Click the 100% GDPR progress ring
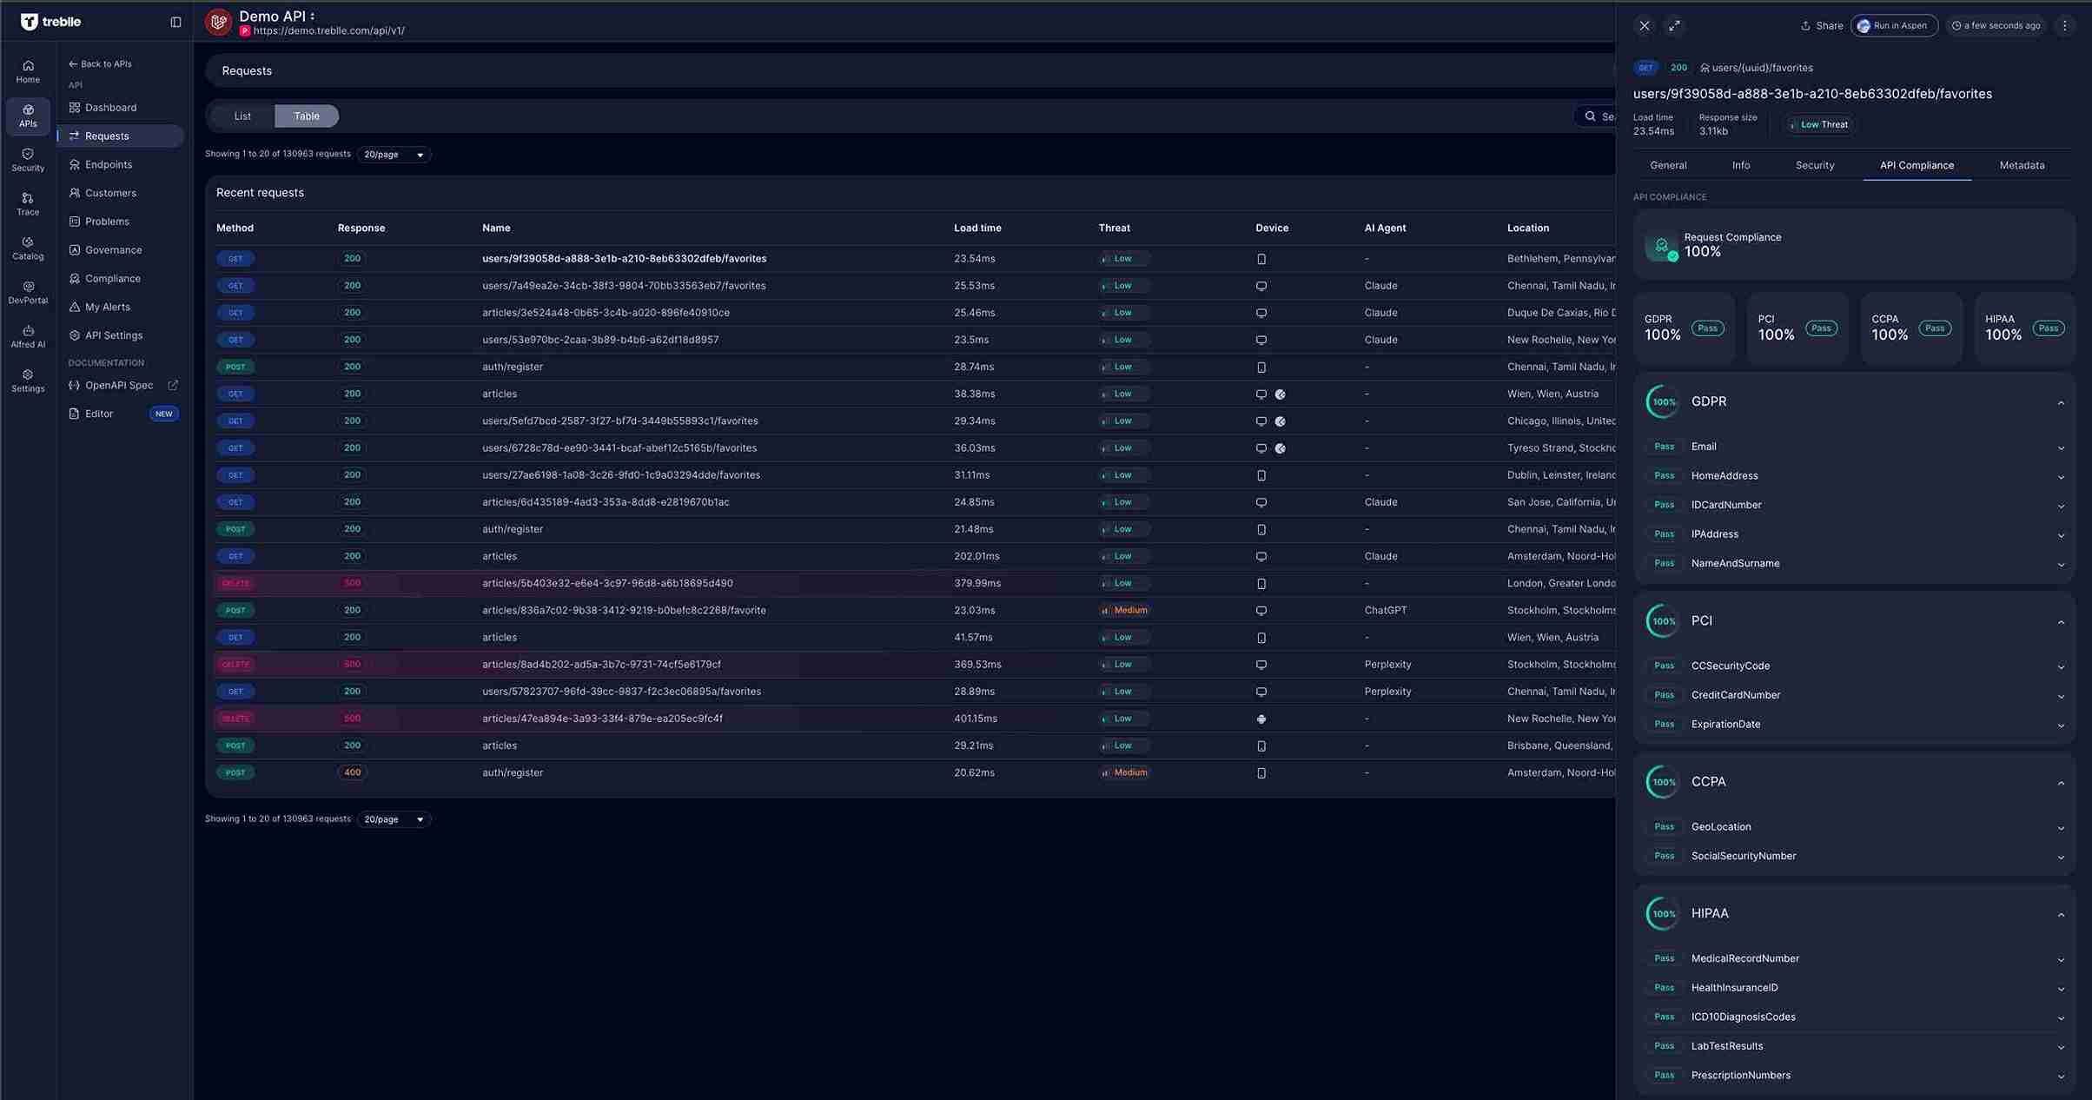 click(x=1662, y=401)
